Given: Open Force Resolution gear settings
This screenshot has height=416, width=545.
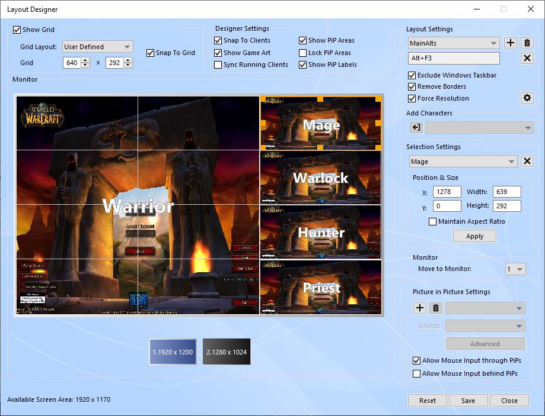Looking at the screenshot, I should tap(527, 98).
